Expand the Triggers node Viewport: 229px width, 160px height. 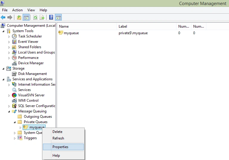coord(15,138)
